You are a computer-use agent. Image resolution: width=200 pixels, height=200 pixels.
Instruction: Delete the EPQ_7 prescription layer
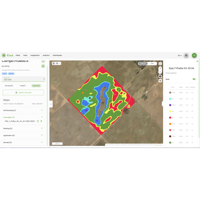38,121
